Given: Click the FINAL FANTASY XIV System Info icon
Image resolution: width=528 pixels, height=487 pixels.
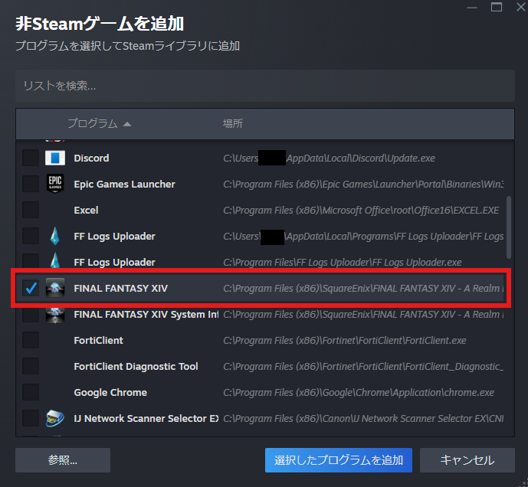Looking at the screenshot, I should pos(55,315).
